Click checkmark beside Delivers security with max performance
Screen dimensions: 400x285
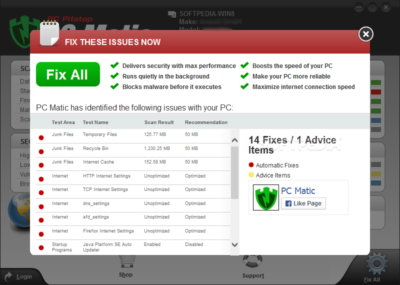(114, 65)
